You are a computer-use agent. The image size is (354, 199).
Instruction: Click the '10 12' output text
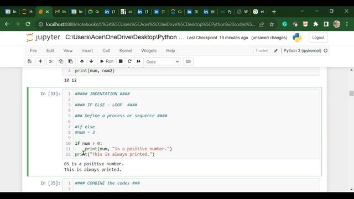point(70,80)
